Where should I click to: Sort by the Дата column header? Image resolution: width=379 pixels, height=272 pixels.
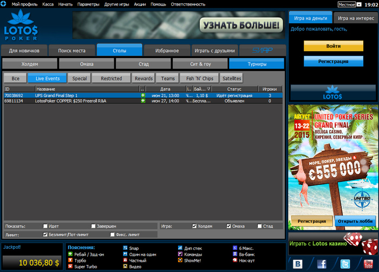point(165,89)
